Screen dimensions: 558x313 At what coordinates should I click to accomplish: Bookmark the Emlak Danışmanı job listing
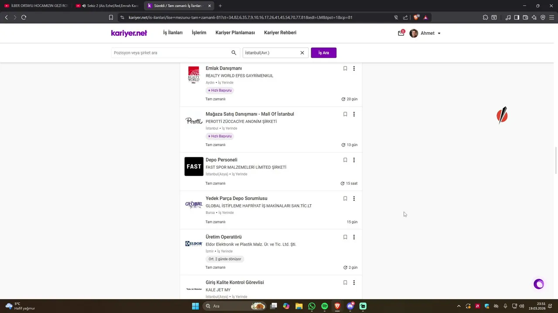[345, 68]
